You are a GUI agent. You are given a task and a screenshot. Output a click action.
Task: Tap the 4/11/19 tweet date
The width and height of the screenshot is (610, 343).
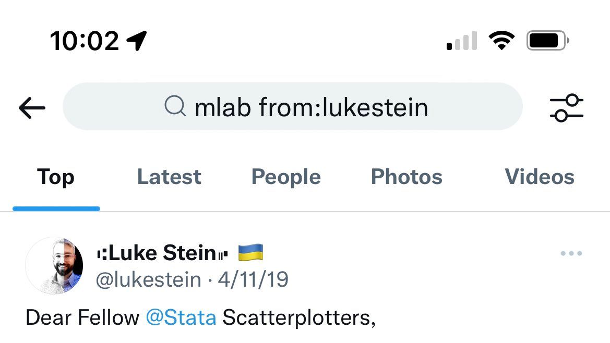(x=253, y=280)
